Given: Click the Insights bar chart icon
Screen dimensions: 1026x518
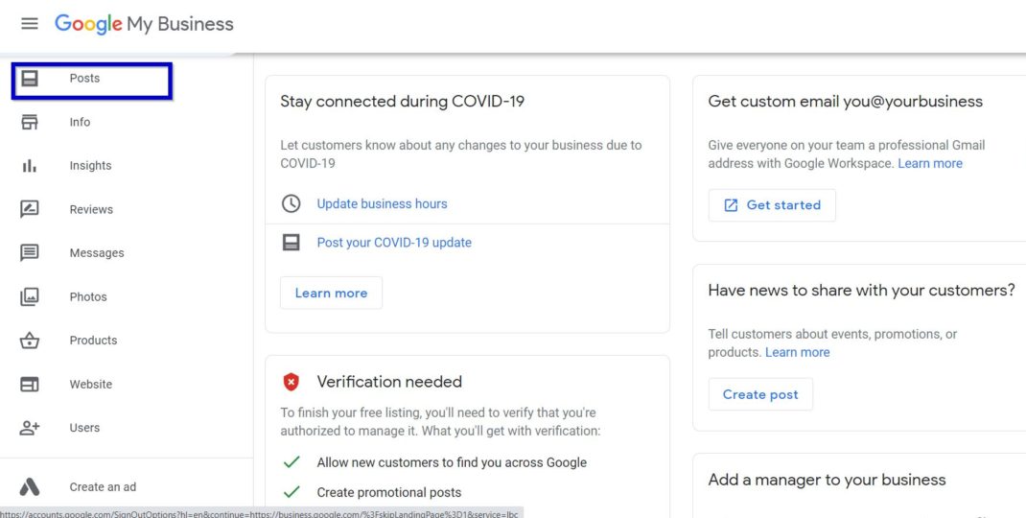Looking at the screenshot, I should pyautogui.click(x=30, y=166).
